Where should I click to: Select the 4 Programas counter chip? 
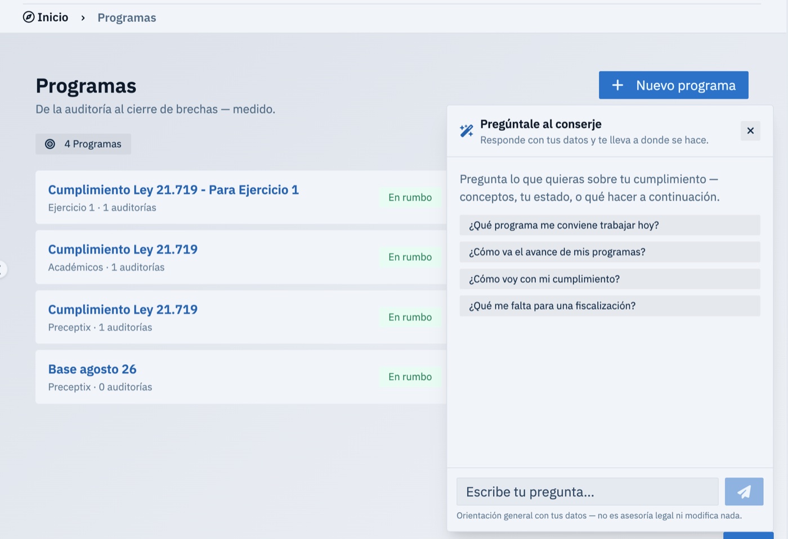point(83,144)
